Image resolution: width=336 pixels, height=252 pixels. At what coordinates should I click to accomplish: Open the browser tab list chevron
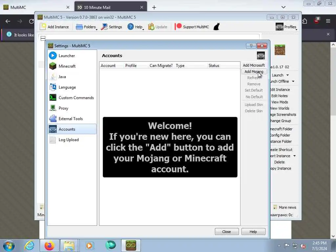283,7
